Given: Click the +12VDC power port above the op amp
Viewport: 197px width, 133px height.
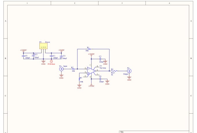Looking at the screenshot, I should 91,54.
